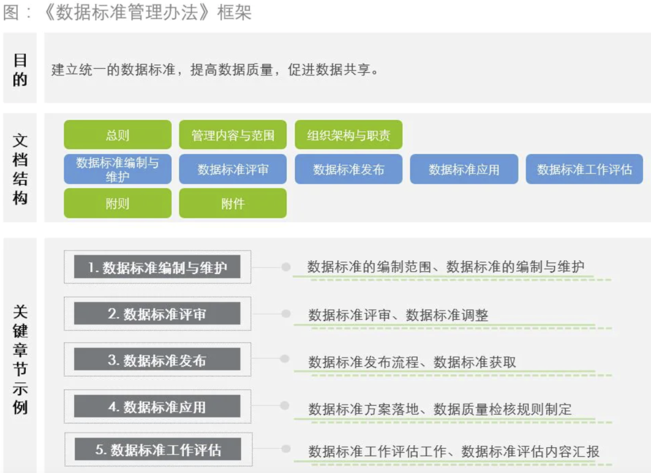
Task: Click the 文档结构 section label
Action: click(x=20, y=169)
